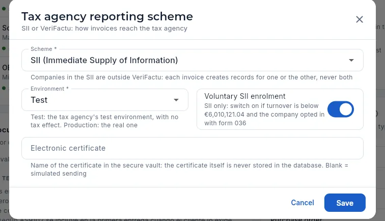This screenshot has height=221, width=385.
Task: Open the Environment dropdown showing Test
Action: pyautogui.click(x=105, y=100)
